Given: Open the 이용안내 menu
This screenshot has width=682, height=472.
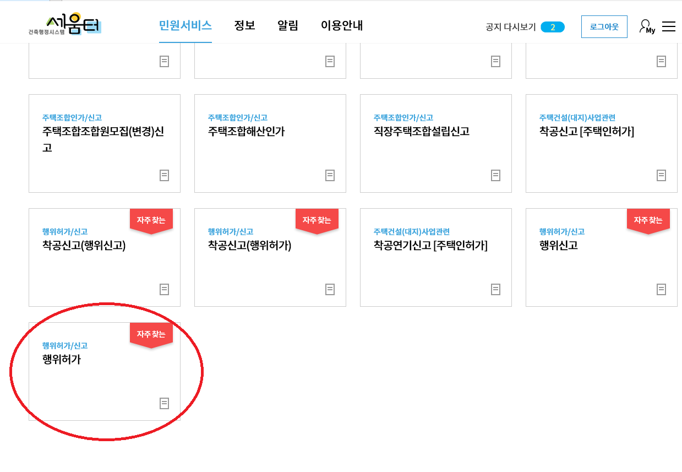Looking at the screenshot, I should 342,25.
